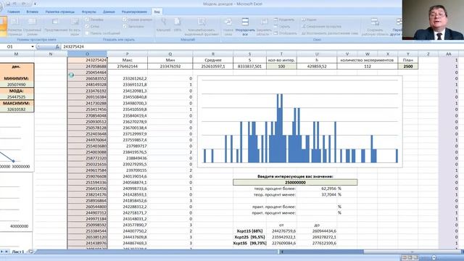Switch to Page Layout view (Разметка страницы)
Screen dimensions: 464x261
tap(14, 26)
